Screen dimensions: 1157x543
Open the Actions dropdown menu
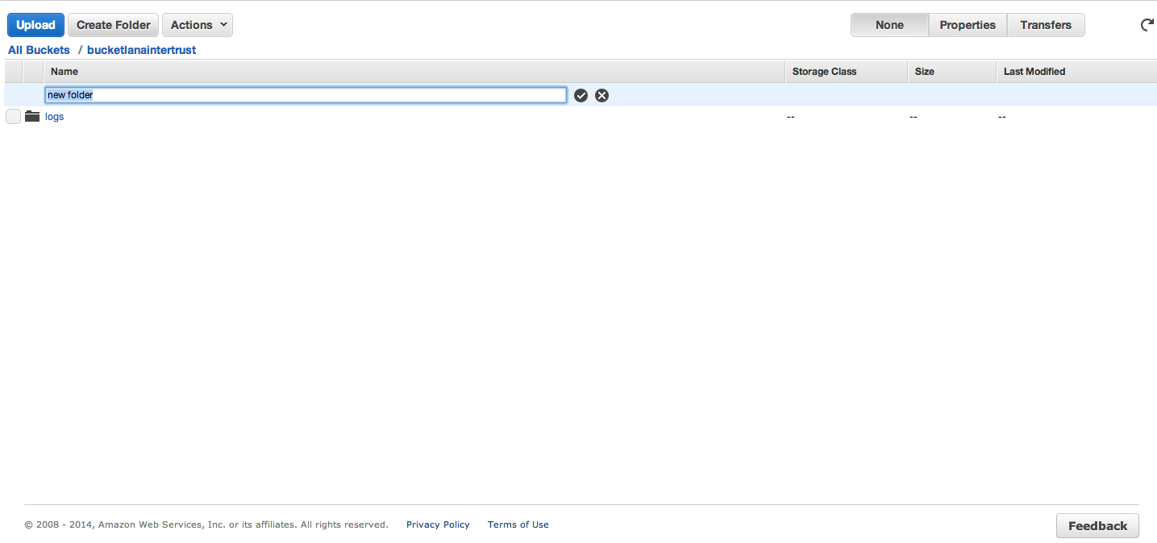pyautogui.click(x=198, y=25)
